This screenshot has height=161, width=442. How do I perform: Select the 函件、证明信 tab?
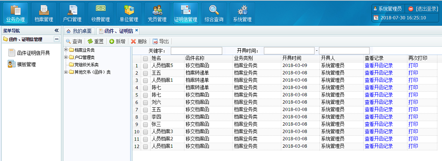(x=118, y=31)
